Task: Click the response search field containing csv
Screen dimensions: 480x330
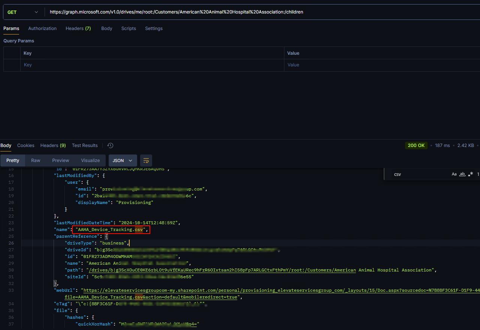Action: tap(420, 174)
